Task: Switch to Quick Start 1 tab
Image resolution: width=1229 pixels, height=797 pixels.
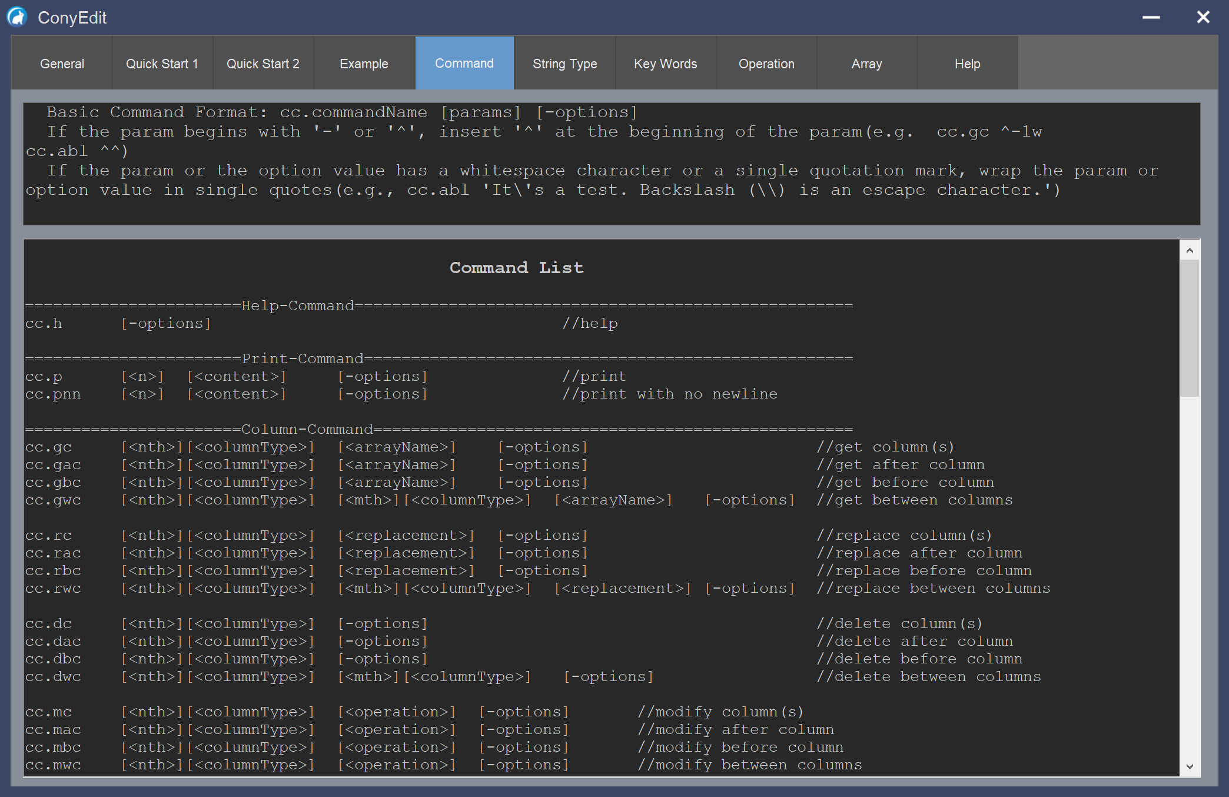Action: 162,64
